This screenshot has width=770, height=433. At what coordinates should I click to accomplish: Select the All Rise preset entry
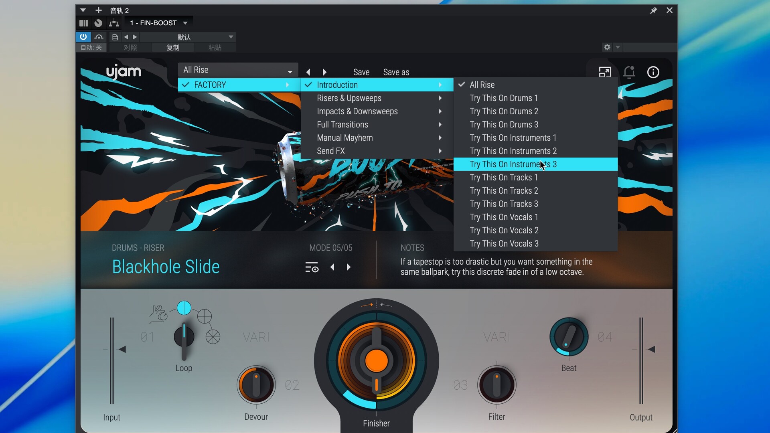(535, 85)
